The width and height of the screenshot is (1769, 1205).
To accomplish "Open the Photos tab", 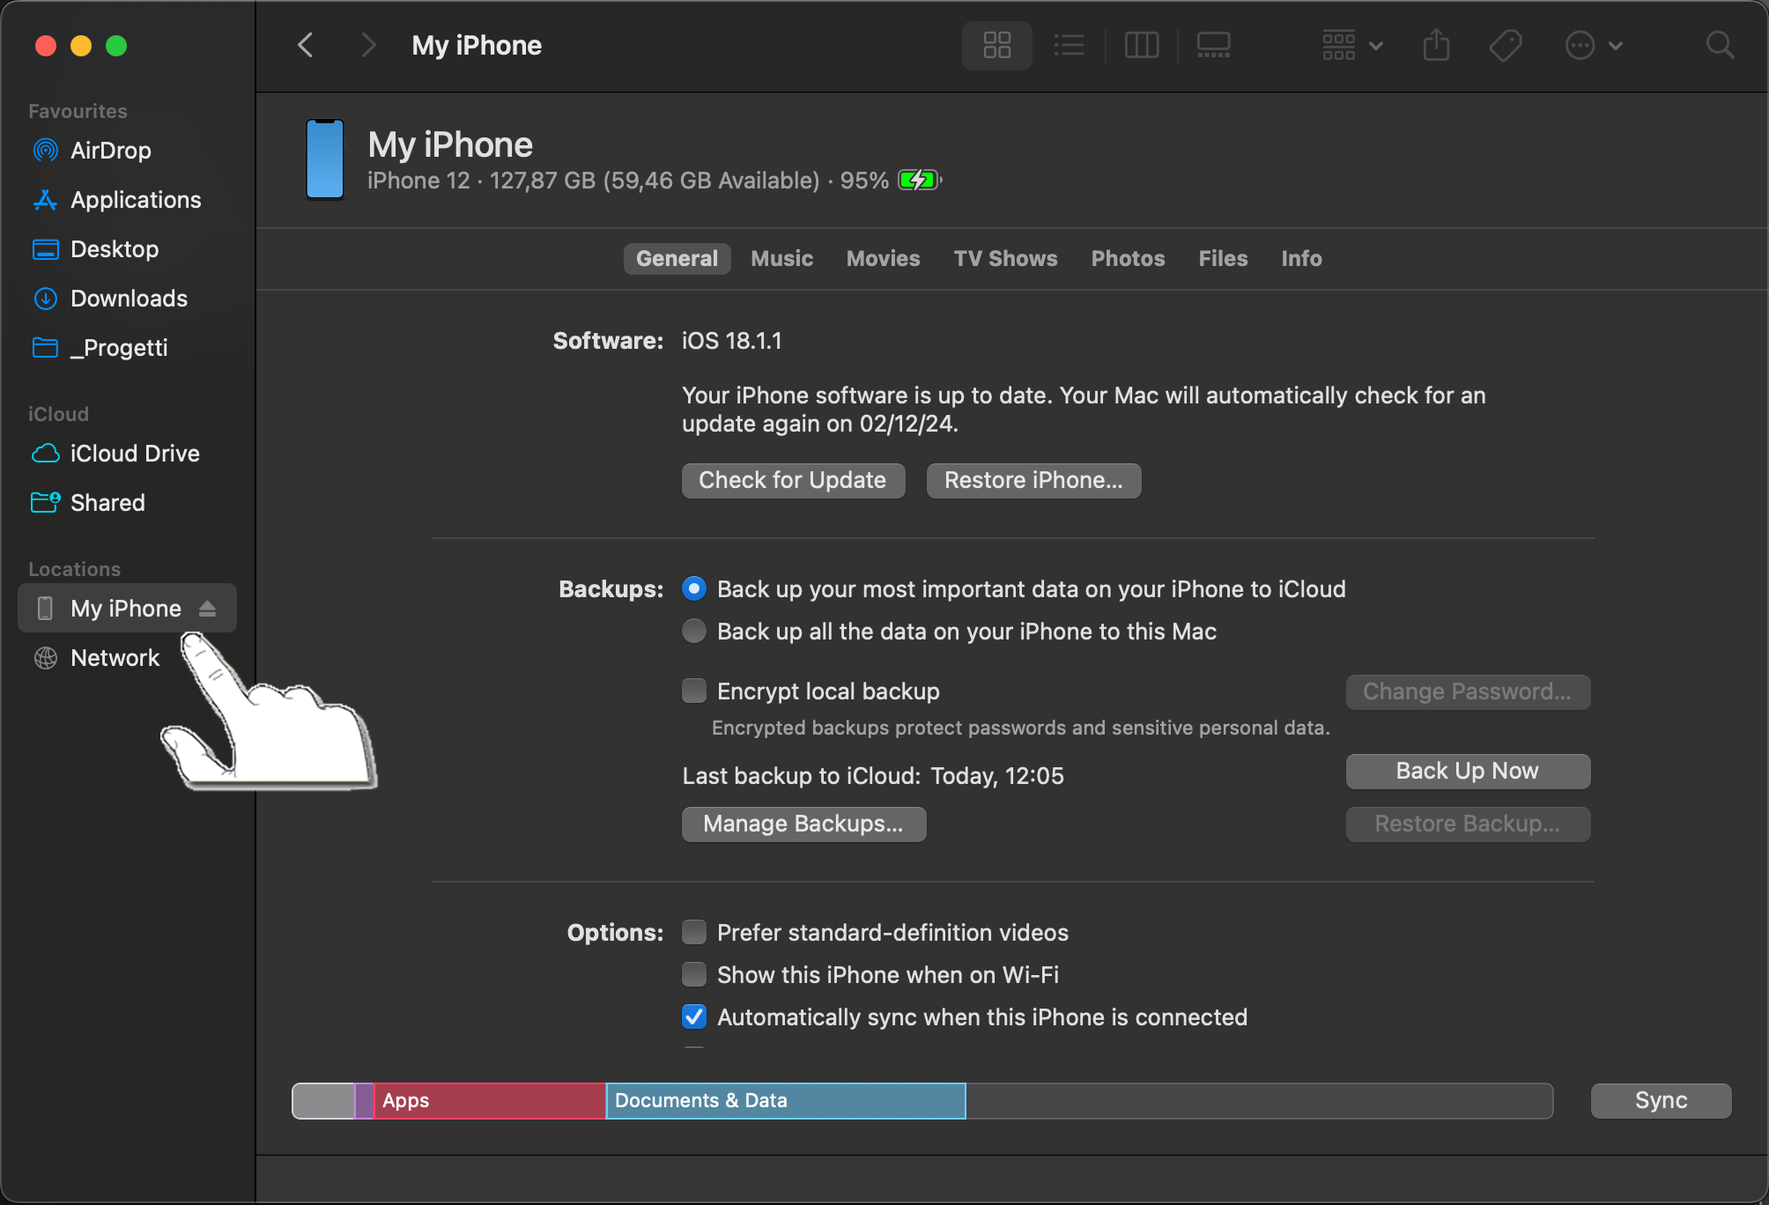I will point(1128,259).
